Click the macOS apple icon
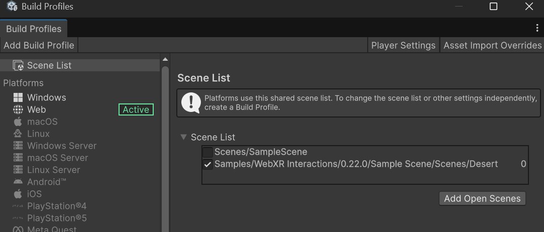This screenshot has width=544, height=232. point(18,122)
